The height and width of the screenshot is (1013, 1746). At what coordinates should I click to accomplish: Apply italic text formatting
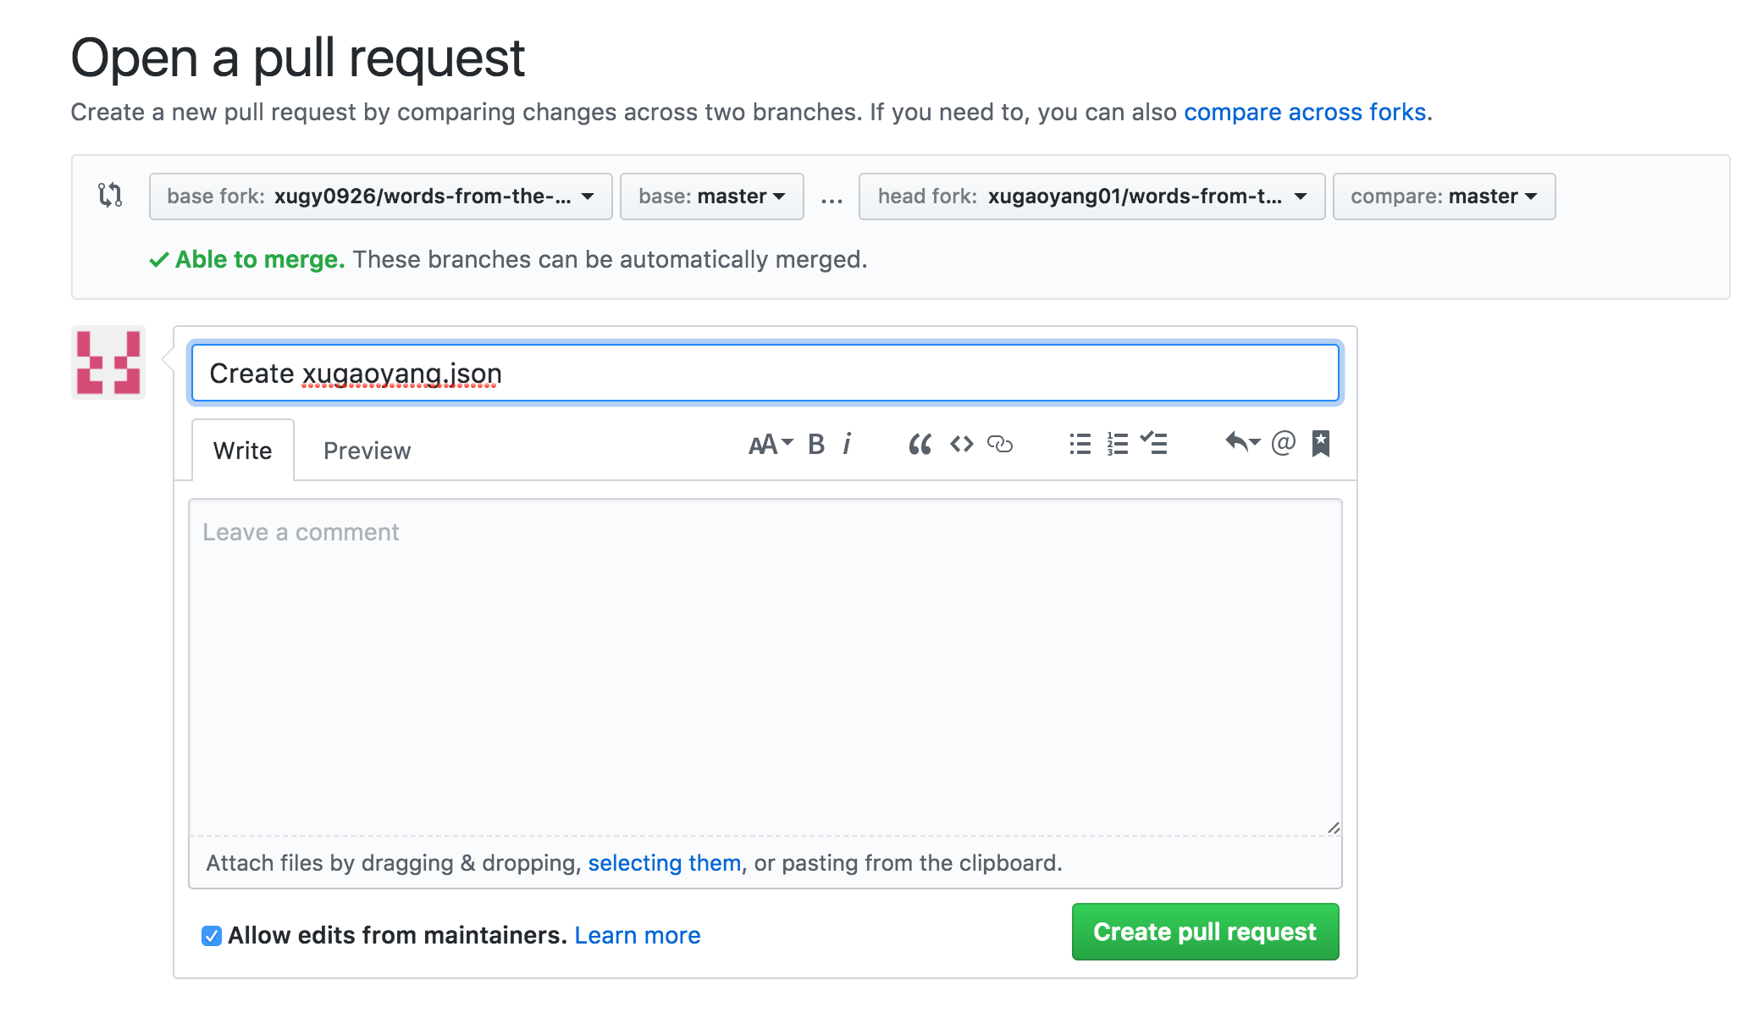pos(847,445)
